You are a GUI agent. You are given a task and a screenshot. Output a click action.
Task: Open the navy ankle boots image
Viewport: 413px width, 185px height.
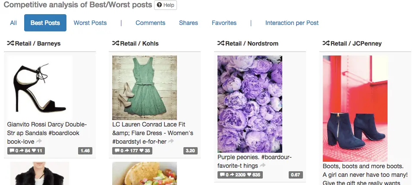(355, 108)
